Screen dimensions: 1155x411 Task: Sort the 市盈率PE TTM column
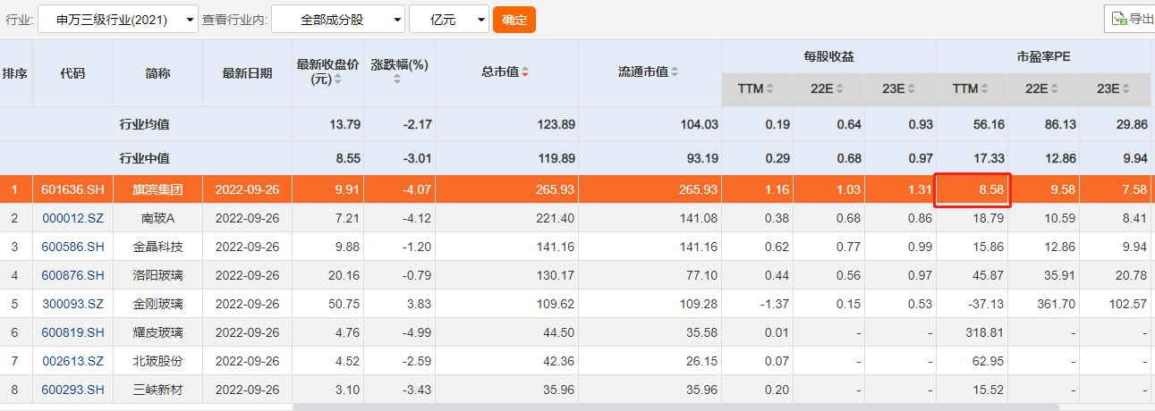(984, 89)
